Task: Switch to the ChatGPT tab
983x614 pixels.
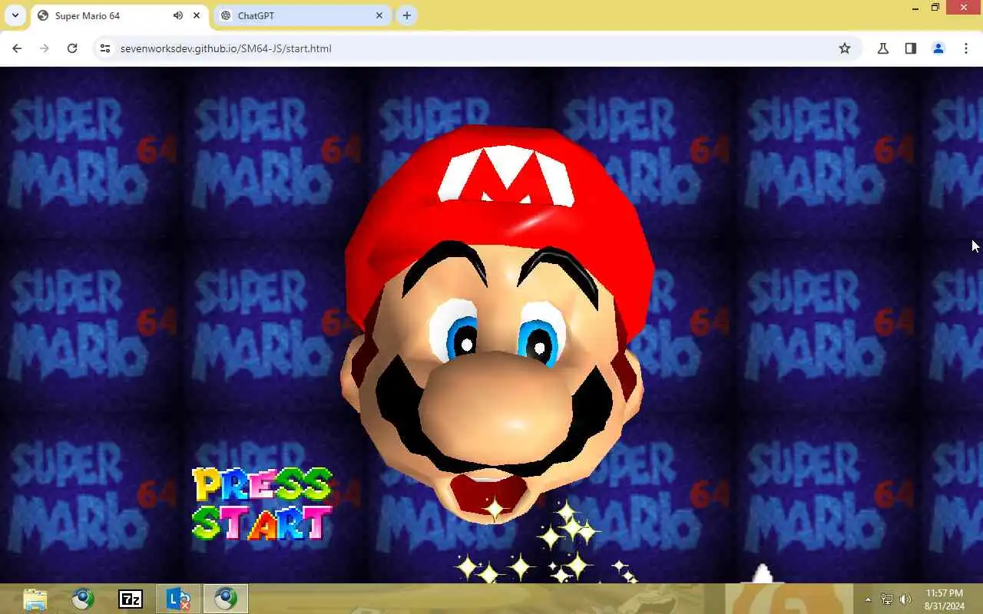Action: 302,15
